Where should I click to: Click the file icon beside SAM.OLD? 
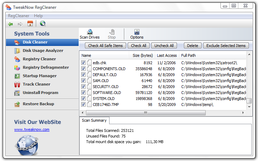click(89, 80)
